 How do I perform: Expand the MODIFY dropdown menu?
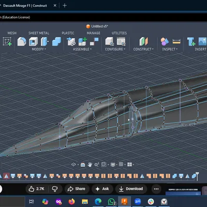point(39,49)
